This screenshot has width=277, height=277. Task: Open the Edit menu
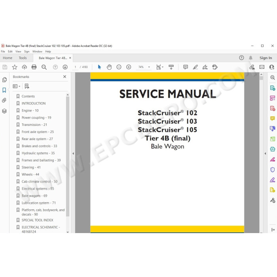pyautogui.click(x=10, y=51)
